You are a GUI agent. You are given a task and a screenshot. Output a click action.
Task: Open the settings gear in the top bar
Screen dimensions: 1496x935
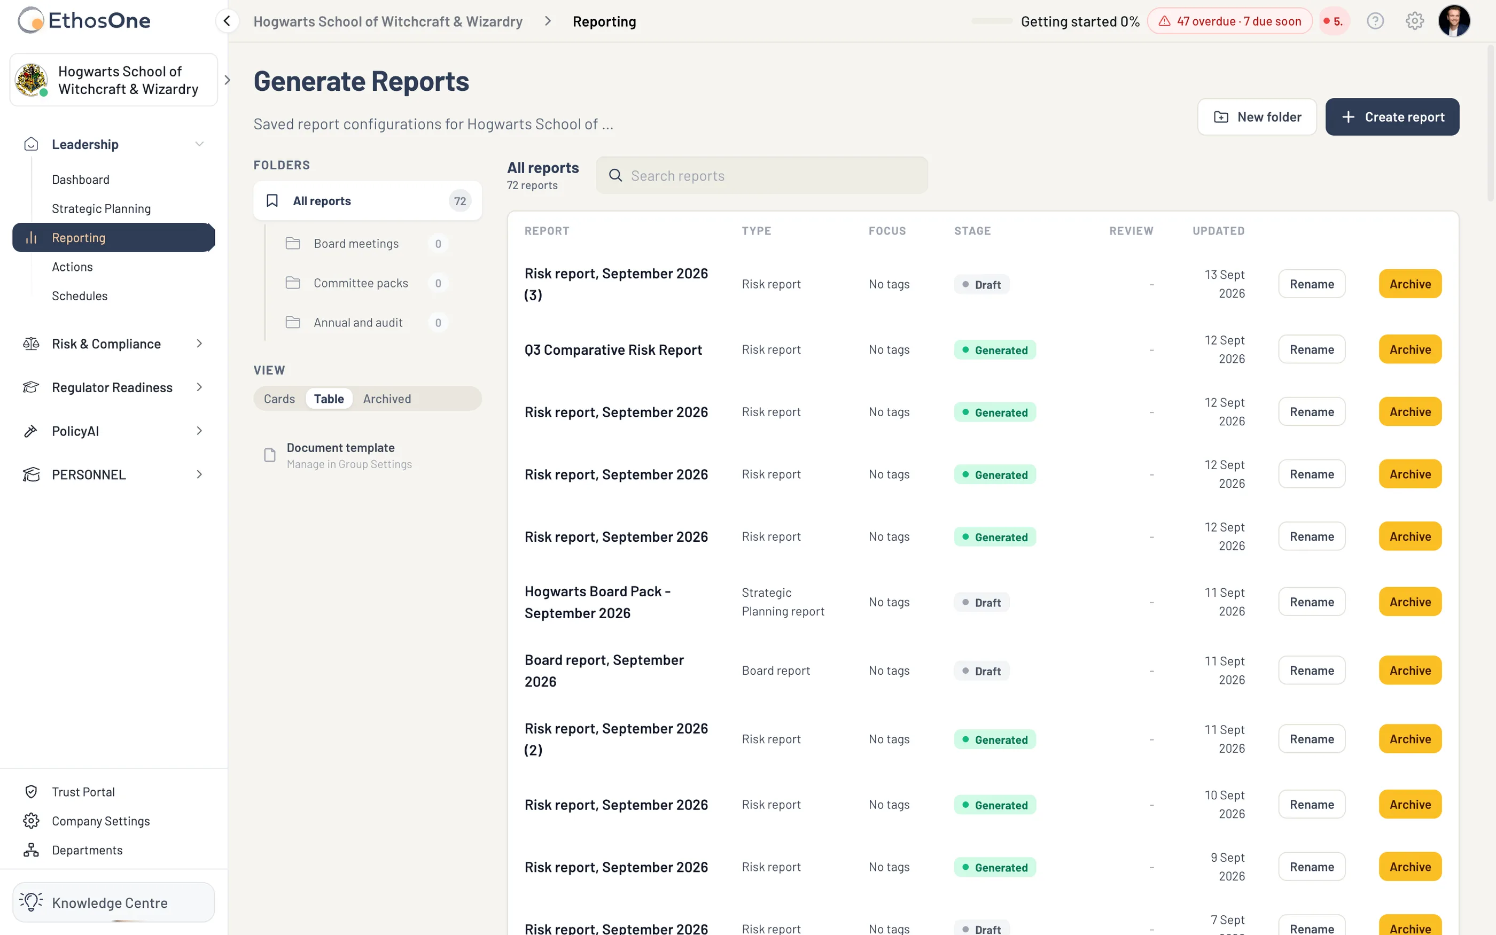click(x=1414, y=21)
